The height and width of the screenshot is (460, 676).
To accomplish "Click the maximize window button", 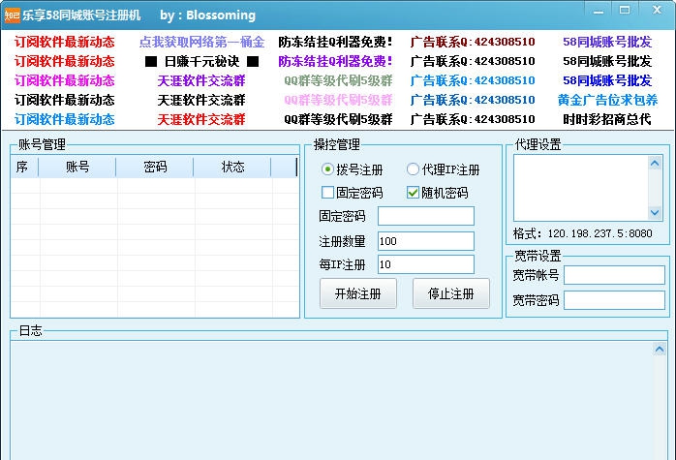I will pyautogui.click(x=624, y=10).
